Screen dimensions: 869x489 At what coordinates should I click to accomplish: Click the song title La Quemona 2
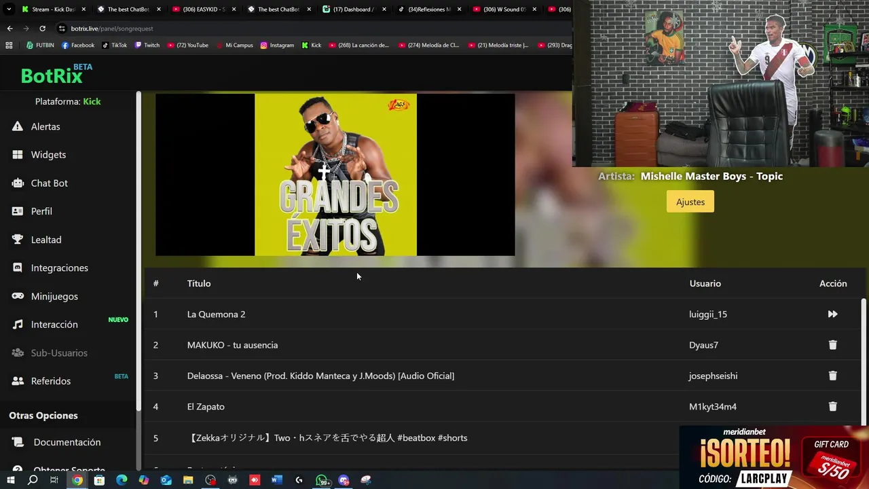click(216, 314)
